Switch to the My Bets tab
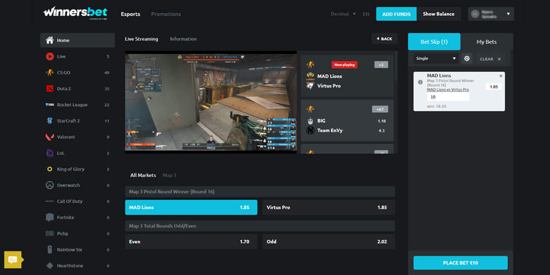 [487, 42]
